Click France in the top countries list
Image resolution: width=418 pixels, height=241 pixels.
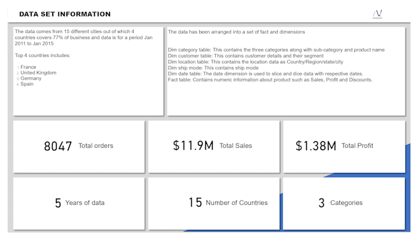(x=28, y=67)
